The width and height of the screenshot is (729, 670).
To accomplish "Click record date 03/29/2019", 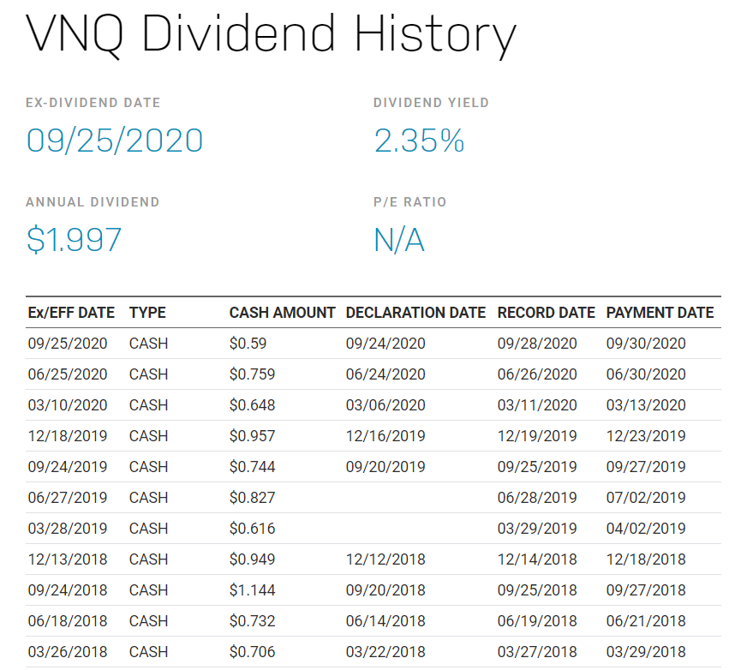I will [x=537, y=529].
